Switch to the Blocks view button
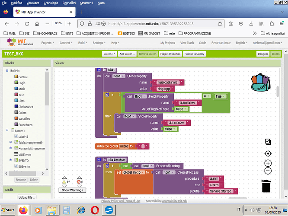This screenshot has height=216, width=288. (275, 54)
